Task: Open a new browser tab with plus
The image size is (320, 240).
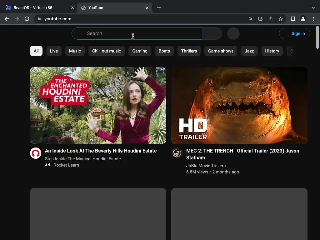Action: (159, 8)
